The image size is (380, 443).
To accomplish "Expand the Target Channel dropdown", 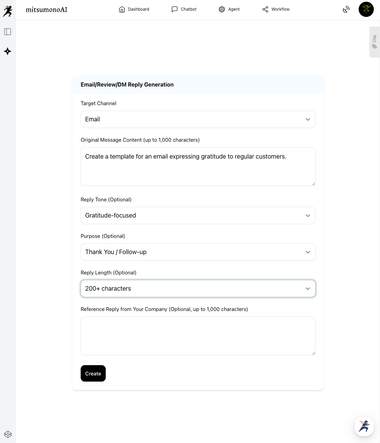I will coord(198,119).
